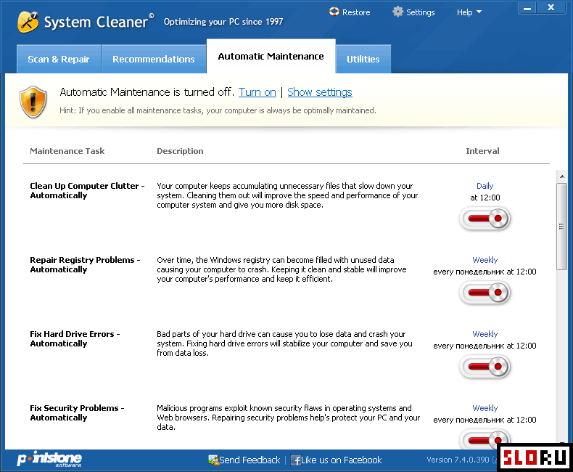Toggle Fix Hard Drive Errors switch

pos(485,366)
